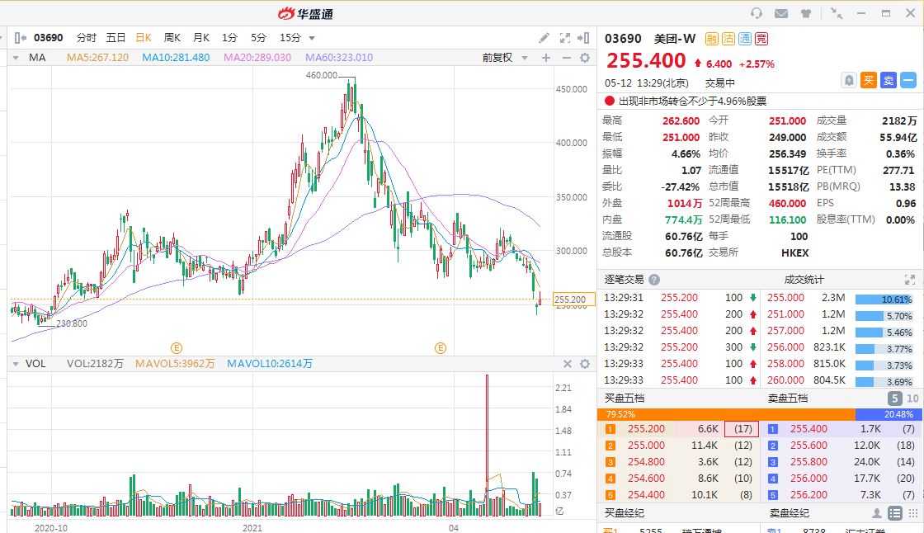
Task: Switch to 周K weekly chart tab
Action: 172,37
